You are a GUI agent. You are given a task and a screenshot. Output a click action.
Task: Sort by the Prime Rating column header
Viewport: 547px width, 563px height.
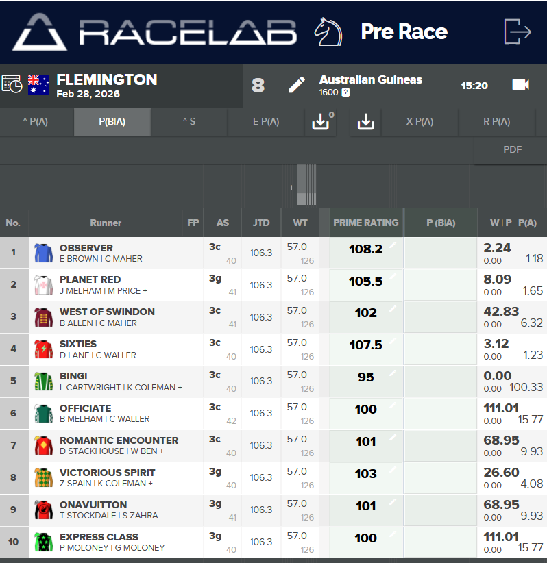[365, 223]
